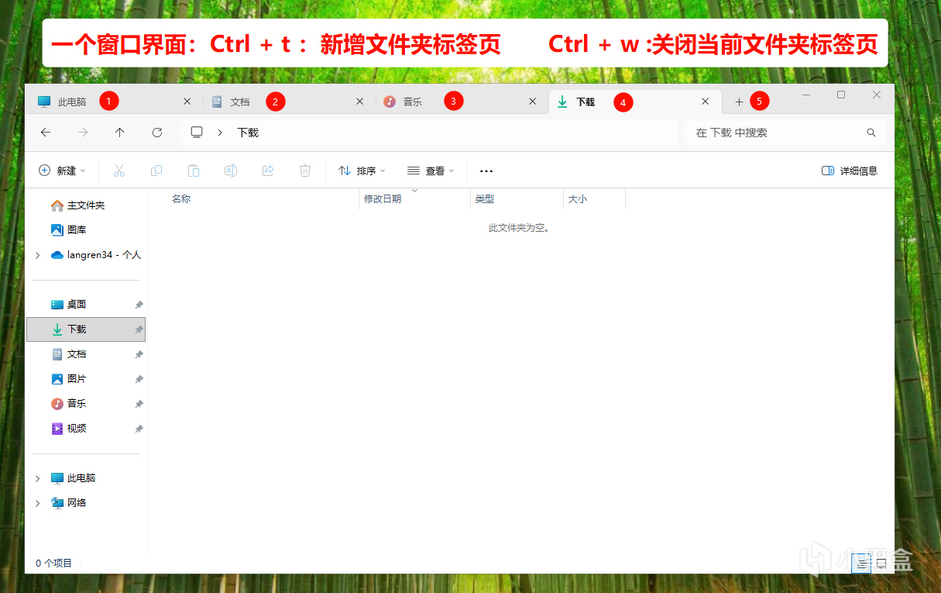Refresh the current folder view
The image size is (941, 593).
point(157,133)
